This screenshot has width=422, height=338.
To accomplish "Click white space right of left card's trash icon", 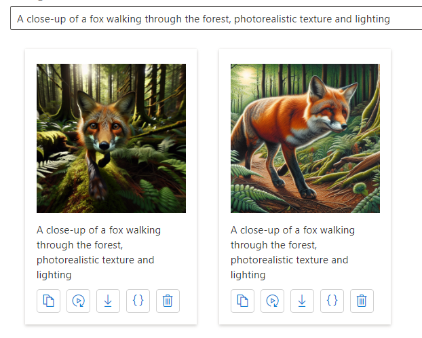I will point(188,301).
